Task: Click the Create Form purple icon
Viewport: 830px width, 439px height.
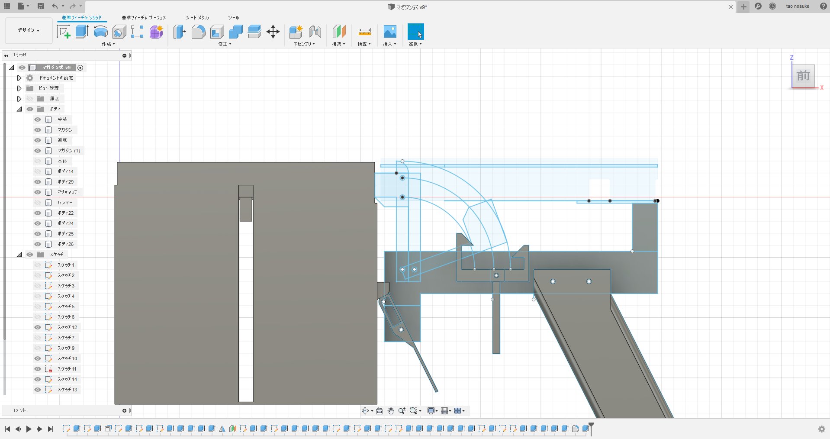Action: point(156,32)
